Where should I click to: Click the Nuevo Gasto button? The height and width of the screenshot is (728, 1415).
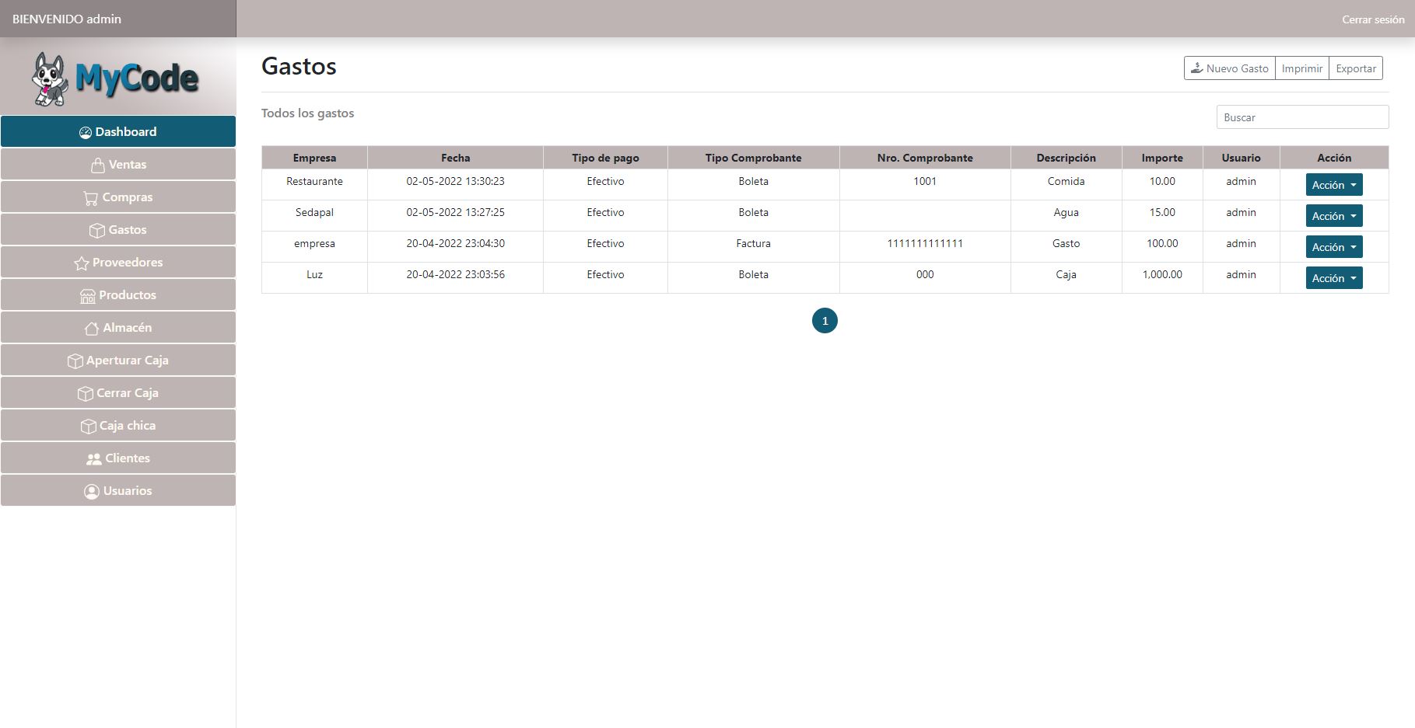1229,68
